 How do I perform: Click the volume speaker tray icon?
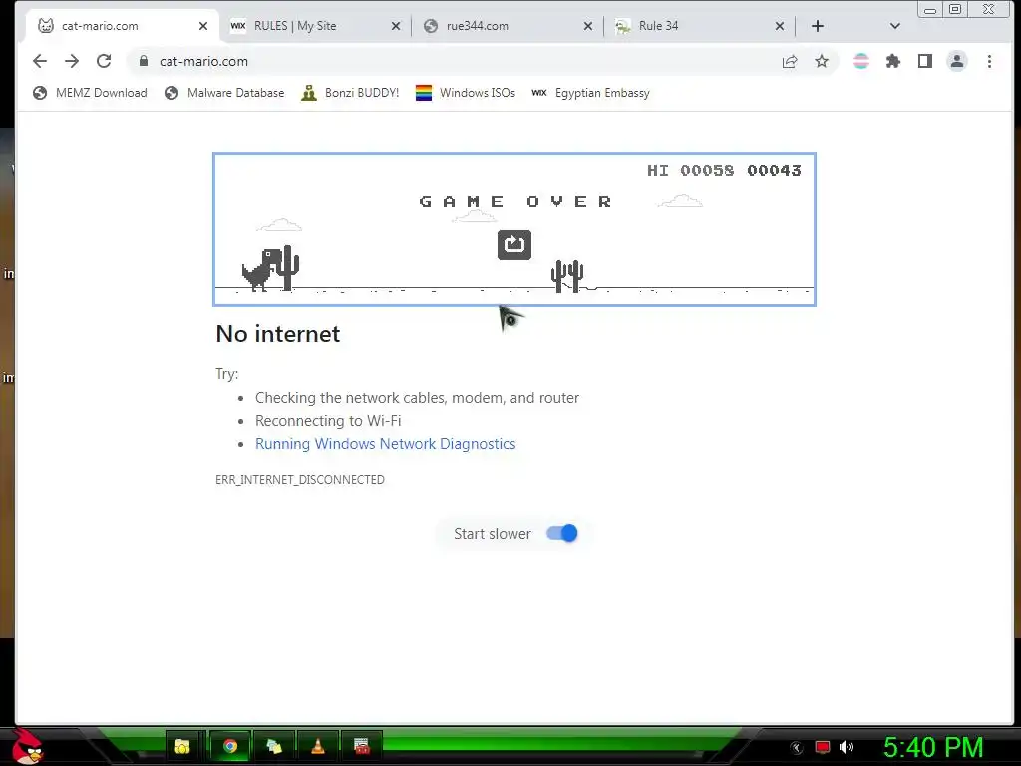click(846, 747)
